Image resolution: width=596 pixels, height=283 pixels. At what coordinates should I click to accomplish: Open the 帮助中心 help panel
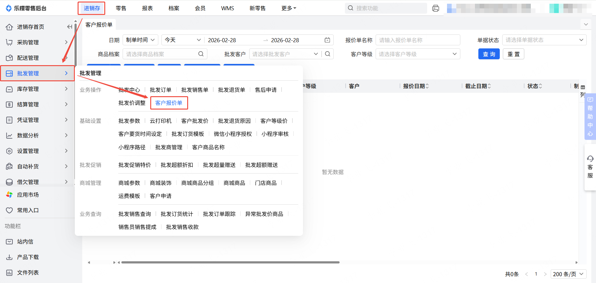tap(590, 116)
